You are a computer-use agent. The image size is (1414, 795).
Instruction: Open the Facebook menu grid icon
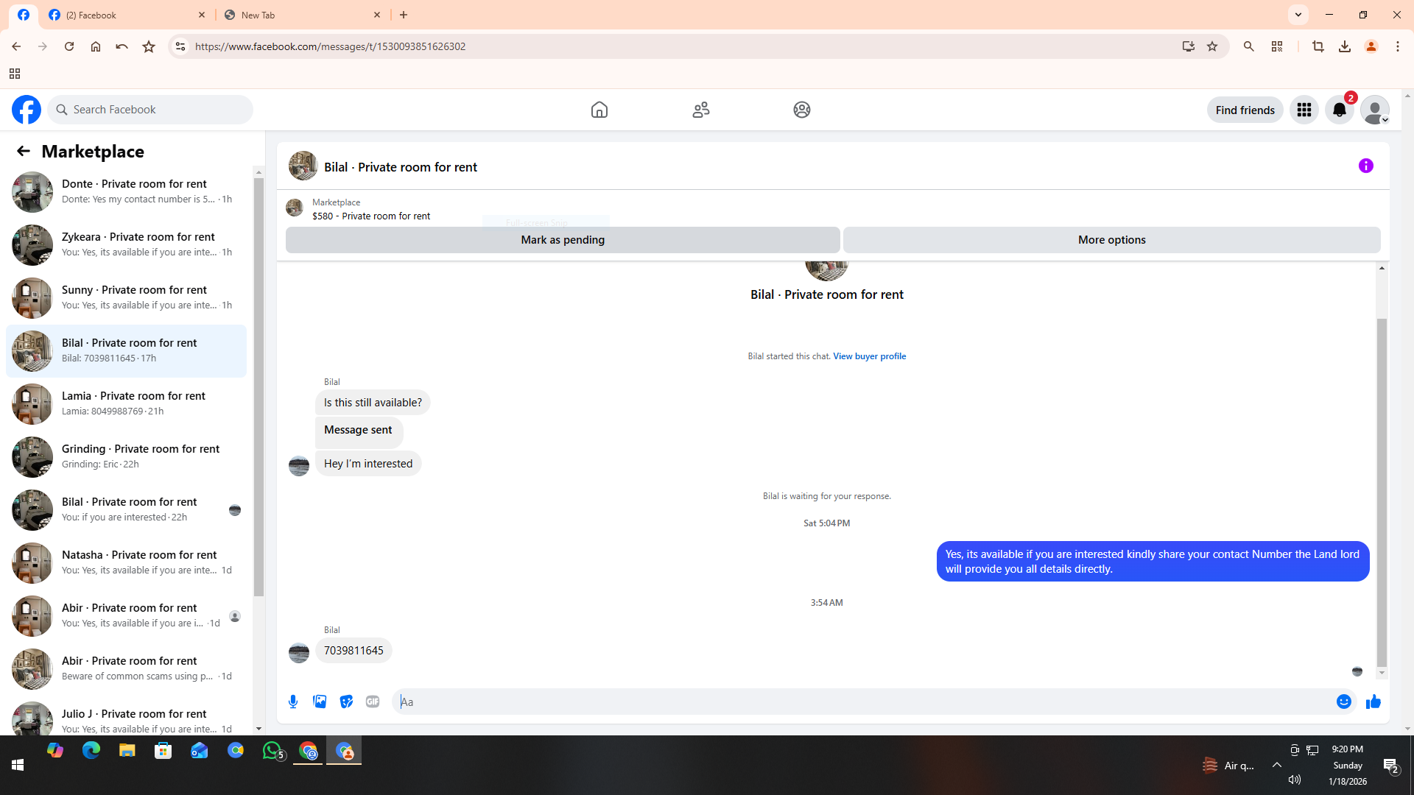coord(1304,110)
